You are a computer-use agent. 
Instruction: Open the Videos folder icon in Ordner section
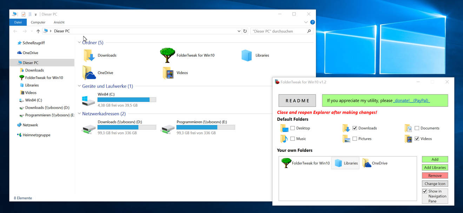[168, 73]
